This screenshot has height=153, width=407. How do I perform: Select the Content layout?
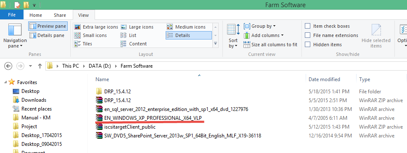coord(134,44)
